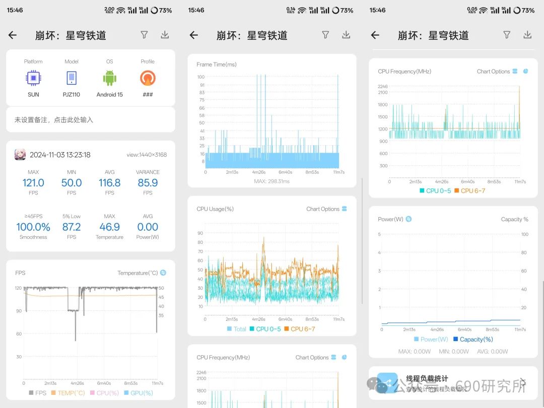Toggle Capacity(%) legend in the power chart
The image size is (544, 408).
click(x=473, y=339)
